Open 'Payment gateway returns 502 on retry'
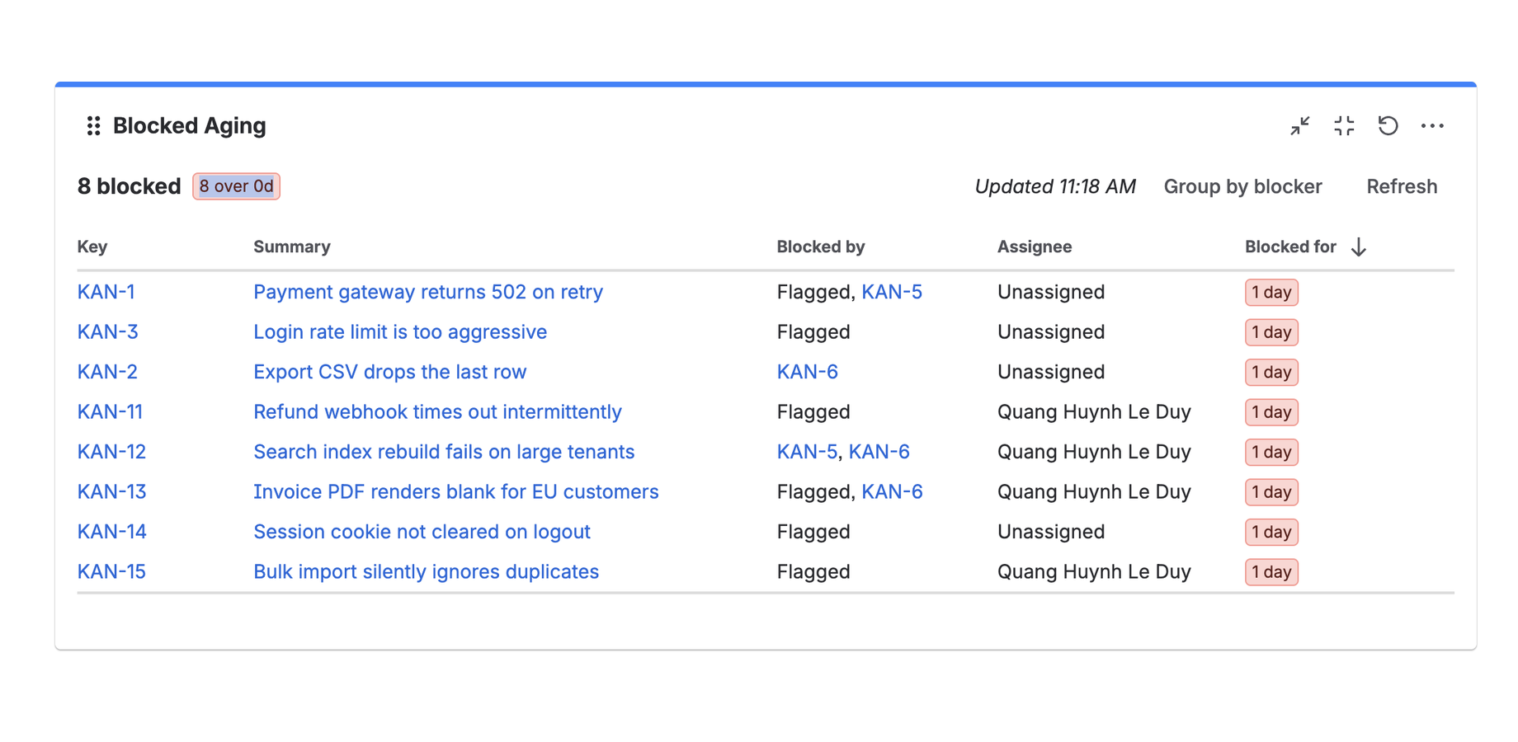 point(428,292)
